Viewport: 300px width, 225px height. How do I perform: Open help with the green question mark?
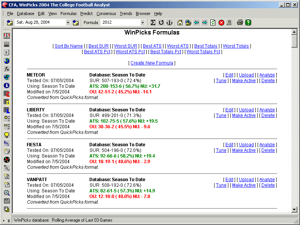point(248,22)
